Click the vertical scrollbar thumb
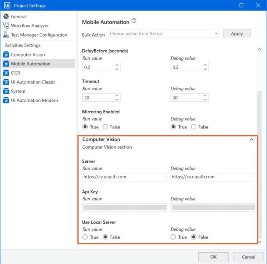The width and height of the screenshot is (267, 264). 259,165
